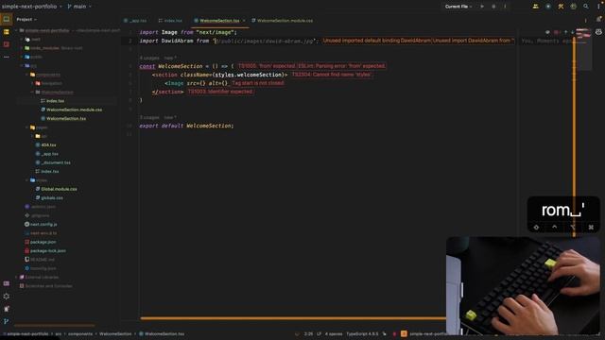
Task: Switch to the index.tsx editor tab
Action: click(x=170, y=21)
